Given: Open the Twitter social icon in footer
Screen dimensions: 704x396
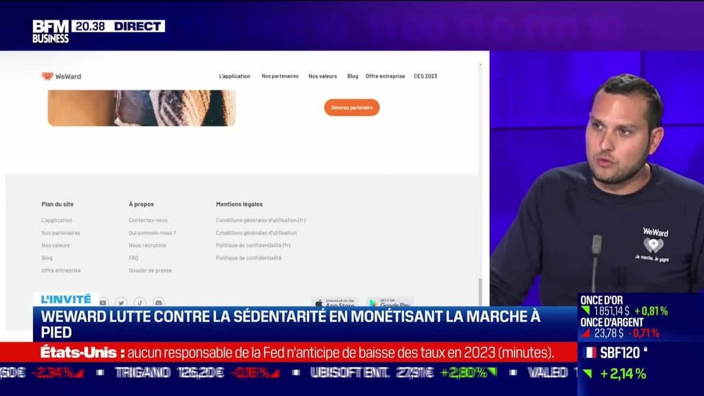Looking at the screenshot, I should (121, 302).
